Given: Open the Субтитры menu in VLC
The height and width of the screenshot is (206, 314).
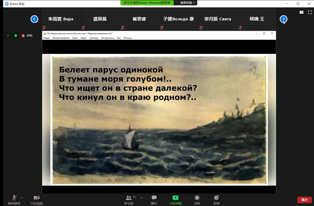Looking at the screenshot, I should (x=94, y=38).
